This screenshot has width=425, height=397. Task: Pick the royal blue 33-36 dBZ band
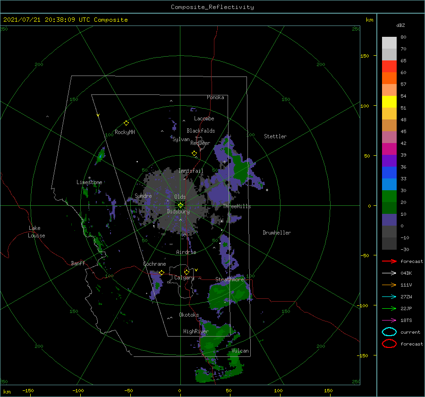click(389, 173)
